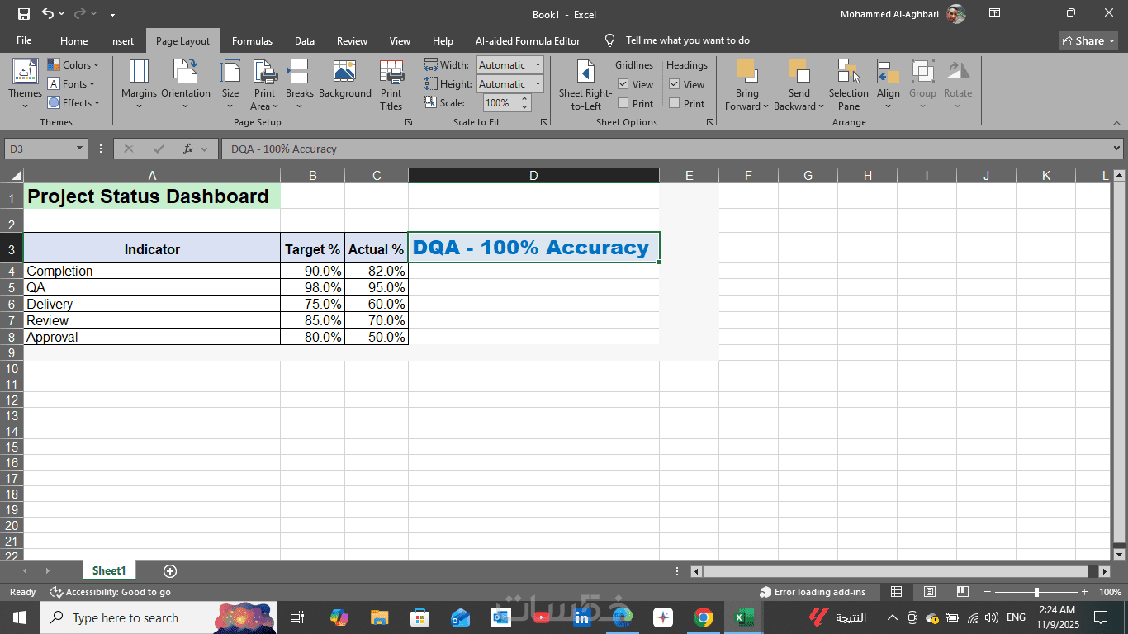This screenshot has width=1128, height=634.
Task: Switch to the Insert tab
Action: point(121,40)
